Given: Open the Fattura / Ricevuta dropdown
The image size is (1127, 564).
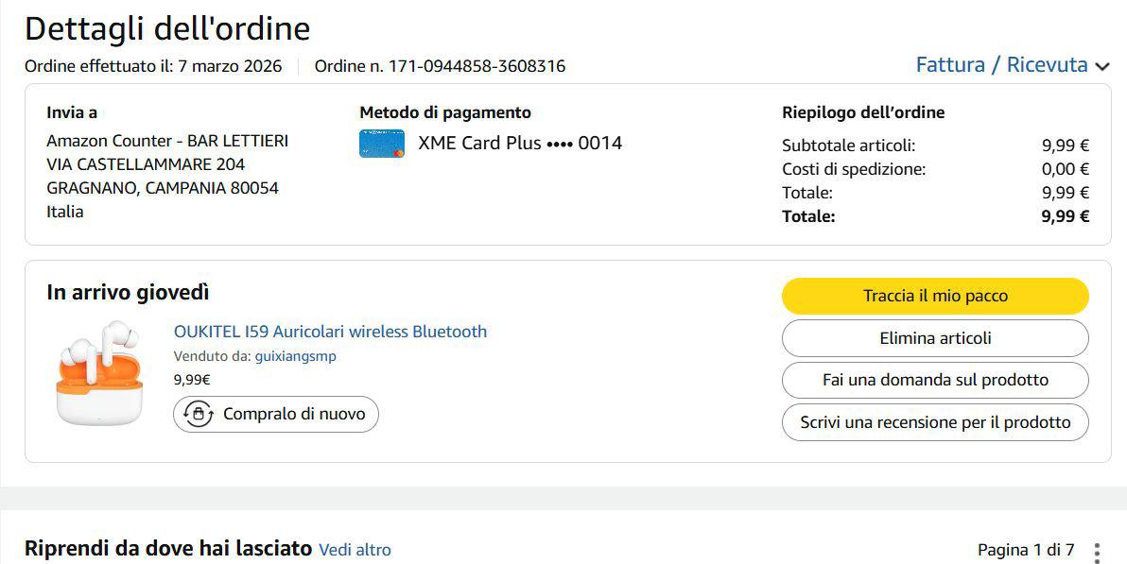Looking at the screenshot, I should 1001,65.
